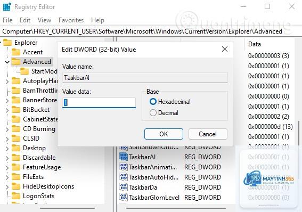Confirm the dialog with OK
Screen dimensions: 302x212
(x=164, y=134)
